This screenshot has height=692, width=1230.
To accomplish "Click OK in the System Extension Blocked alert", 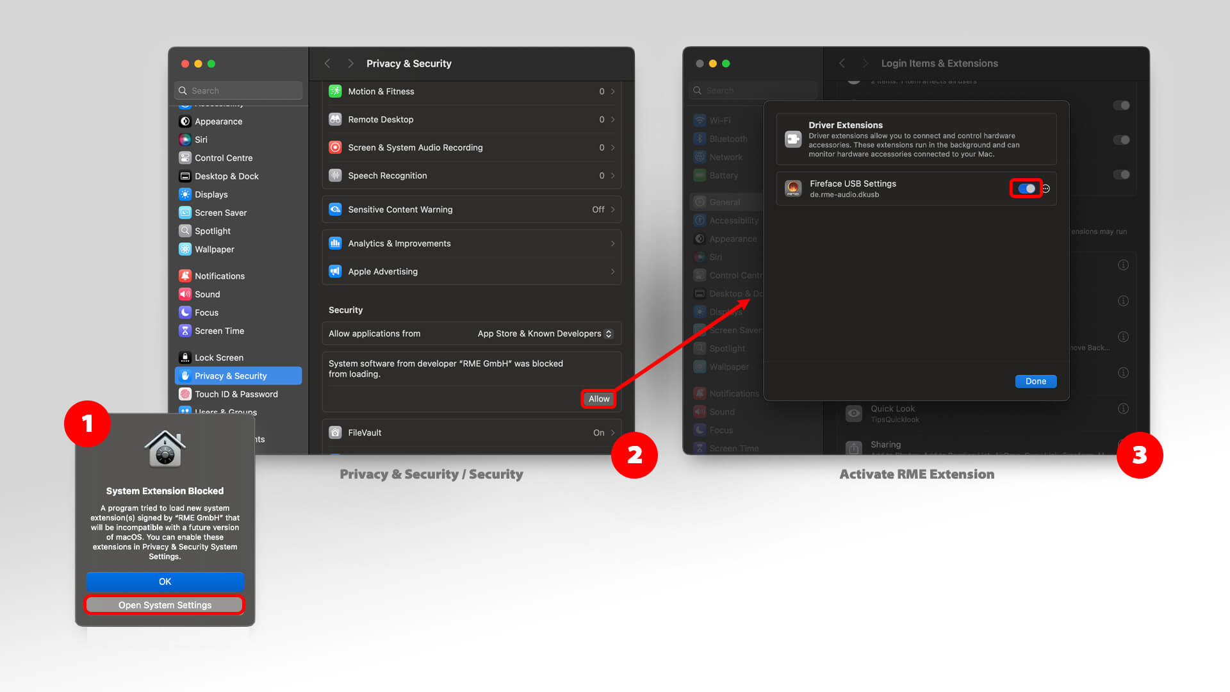I will (165, 582).
